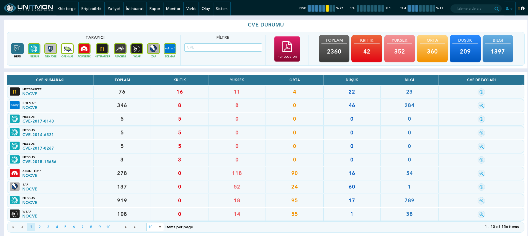Filter results by W3AF scanner

tap(137, 49)
